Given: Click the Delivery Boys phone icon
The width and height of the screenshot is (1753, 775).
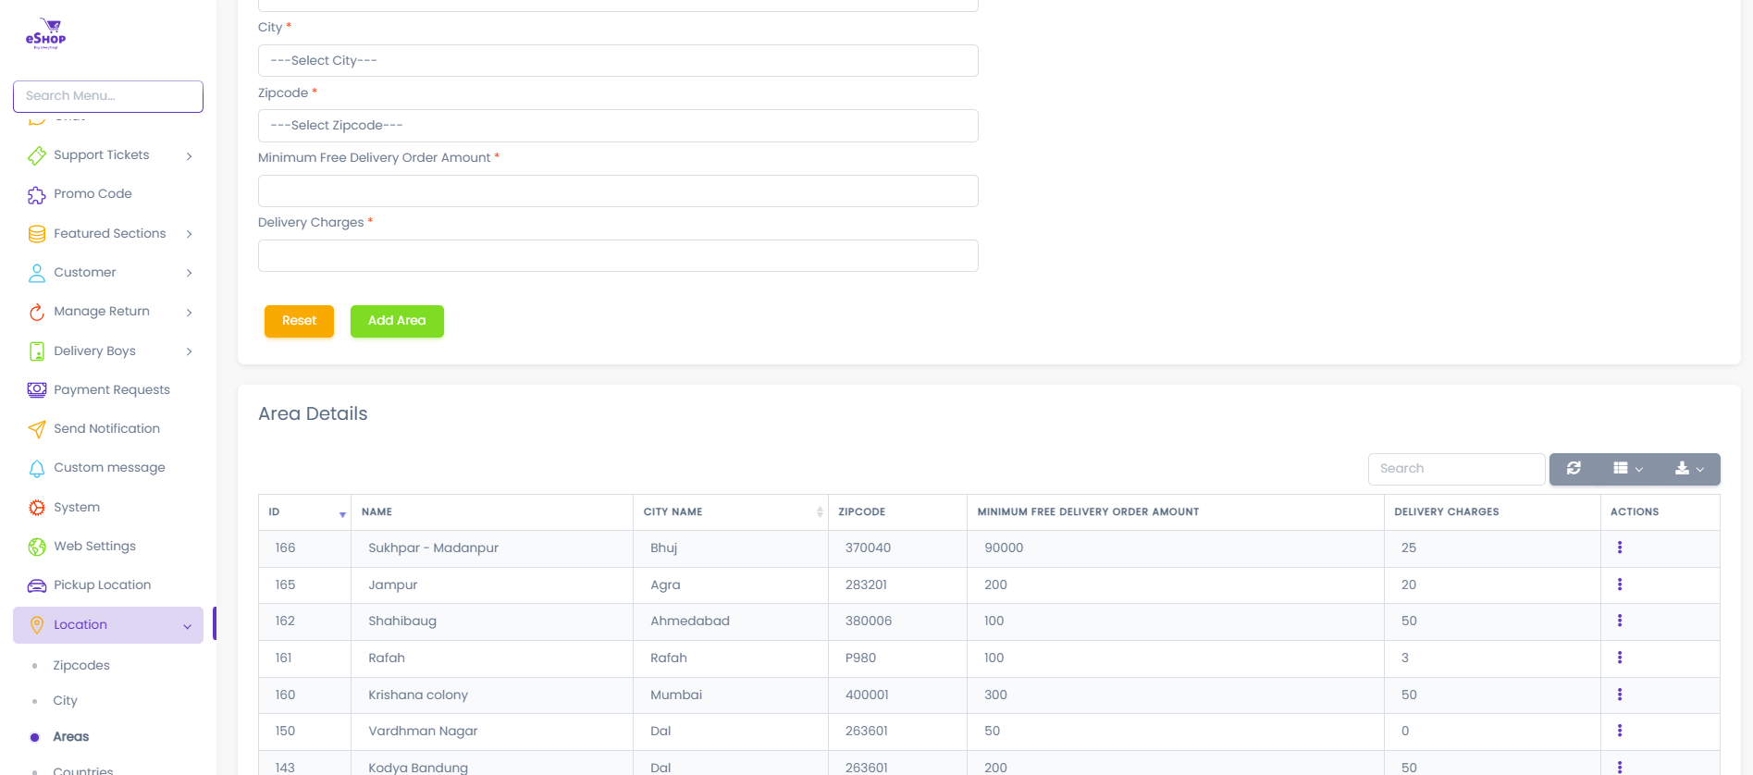Looking at the screenshot, I should tap(37, 351).
